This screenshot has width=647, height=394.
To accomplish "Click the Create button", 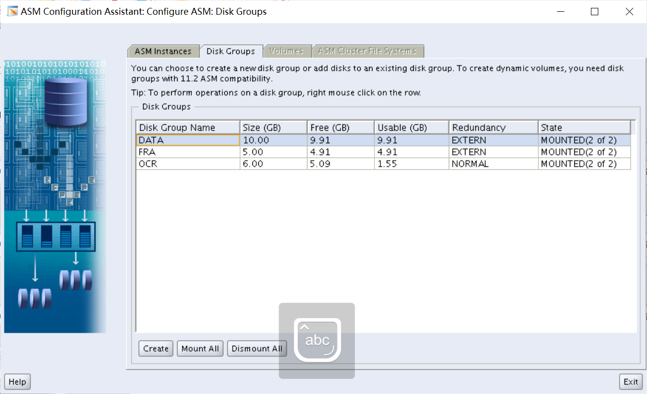I will click(x=156, y=348).
